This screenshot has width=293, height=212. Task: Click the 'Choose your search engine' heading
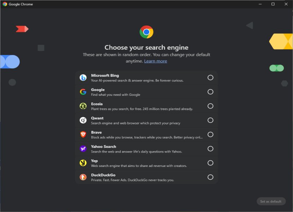[146, 48]
